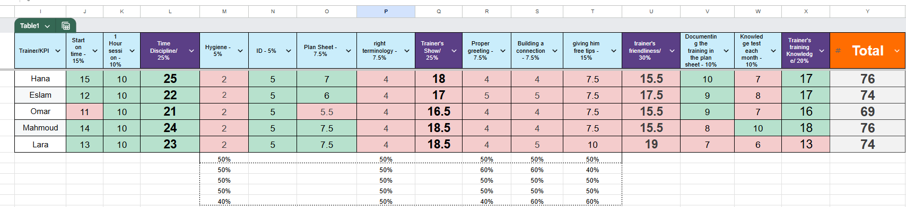Viewport: 906px width, 207px height.
Task: Select Eslam's Proper greeting 60% cell
Action: (x=486, y=170)
